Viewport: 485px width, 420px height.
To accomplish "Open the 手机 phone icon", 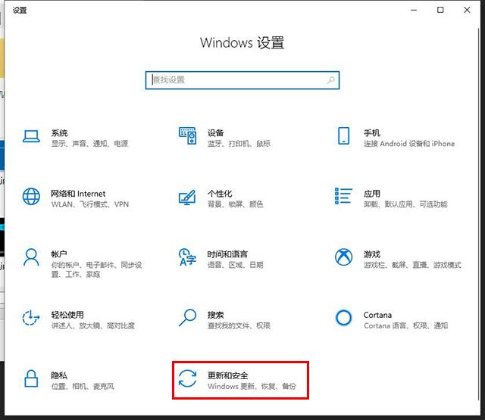I will point(343,135).
